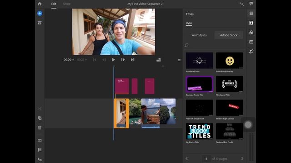This screenshot has width=291, height=163.
Task: Undo the last action
Action: (241, 4)
